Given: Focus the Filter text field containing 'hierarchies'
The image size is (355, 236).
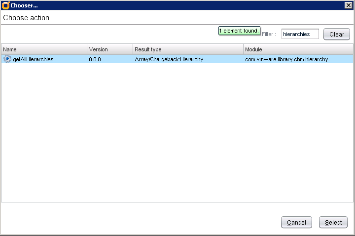Looking at the screenshot, I should [x=300, y=34].
